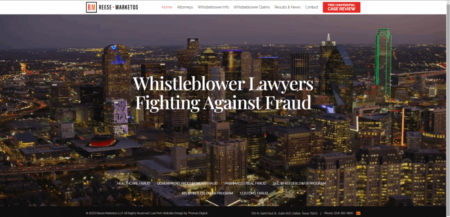Follow the Pharmaceutical Fraud link
Image resolution: width=450 pixels, height=217 pixels.
pyautogui.click(x=245, y=183)
